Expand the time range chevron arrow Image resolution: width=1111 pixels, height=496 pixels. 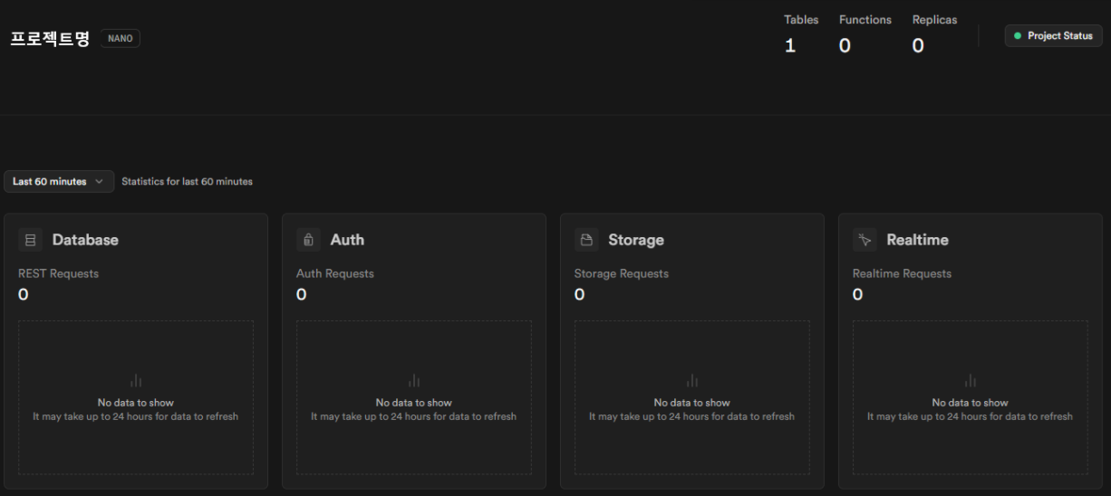click(99, 182)
